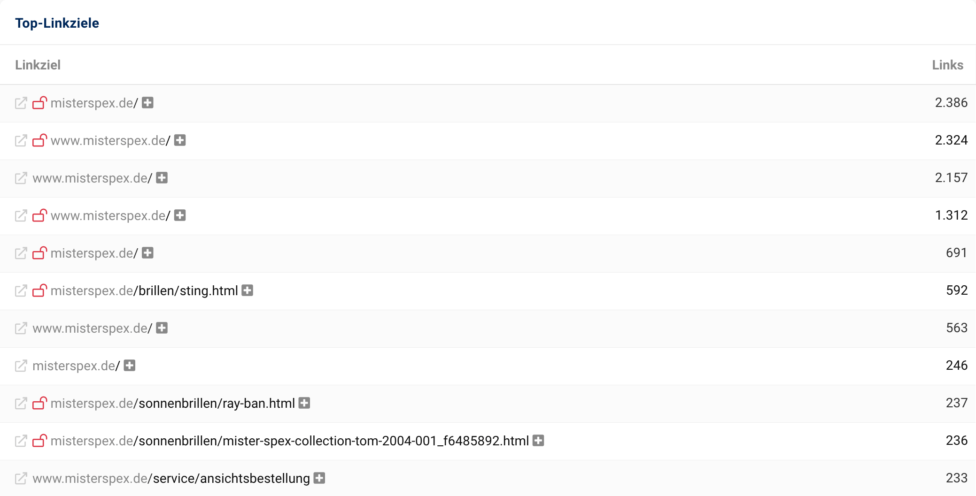Open external link icon for sting.html row
976x496 pixels.
click(x=21, y=291)
